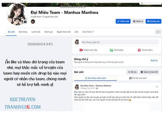Viewport: 162px width, 114px height.
Task: Add Ảnh/video to a post
Action: pyautogui.click(x=117, y=50)
